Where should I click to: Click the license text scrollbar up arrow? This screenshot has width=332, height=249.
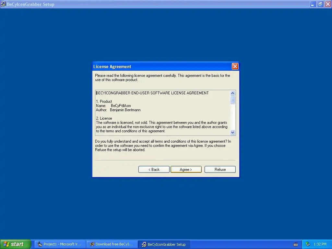point(232,93)
